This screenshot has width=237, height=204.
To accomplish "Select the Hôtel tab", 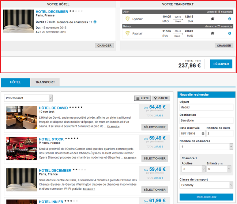I will tap(15, 82).
